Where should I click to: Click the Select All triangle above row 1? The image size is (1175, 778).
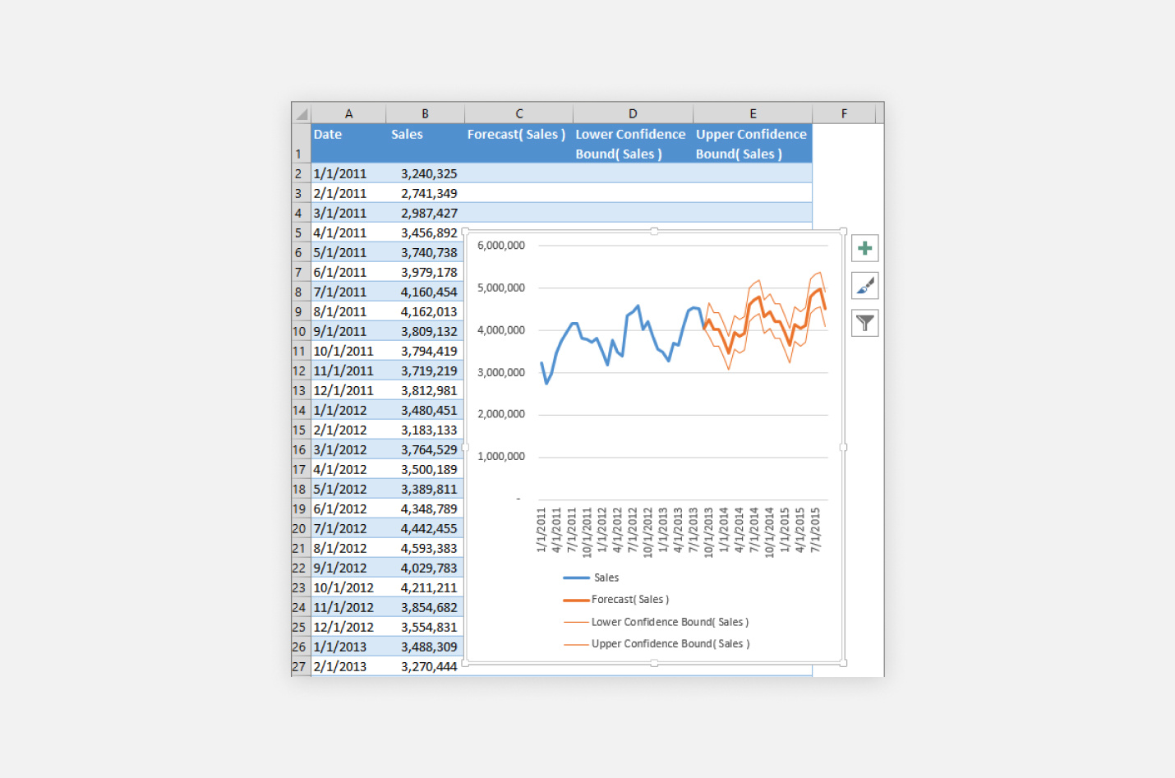(x=300, y=113)
